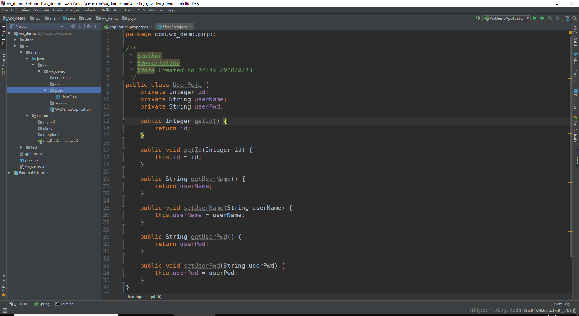Toggle the 1: Project tool window

pos(4,35)
